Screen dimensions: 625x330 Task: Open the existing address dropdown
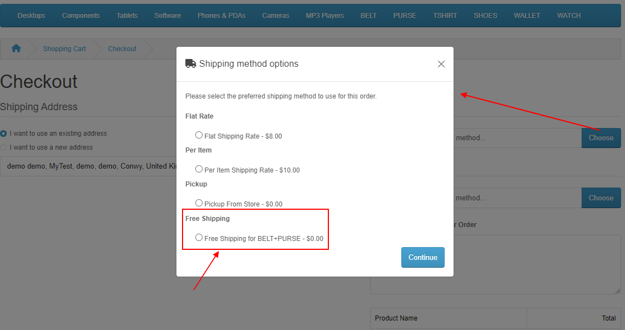tap(88, 166)
